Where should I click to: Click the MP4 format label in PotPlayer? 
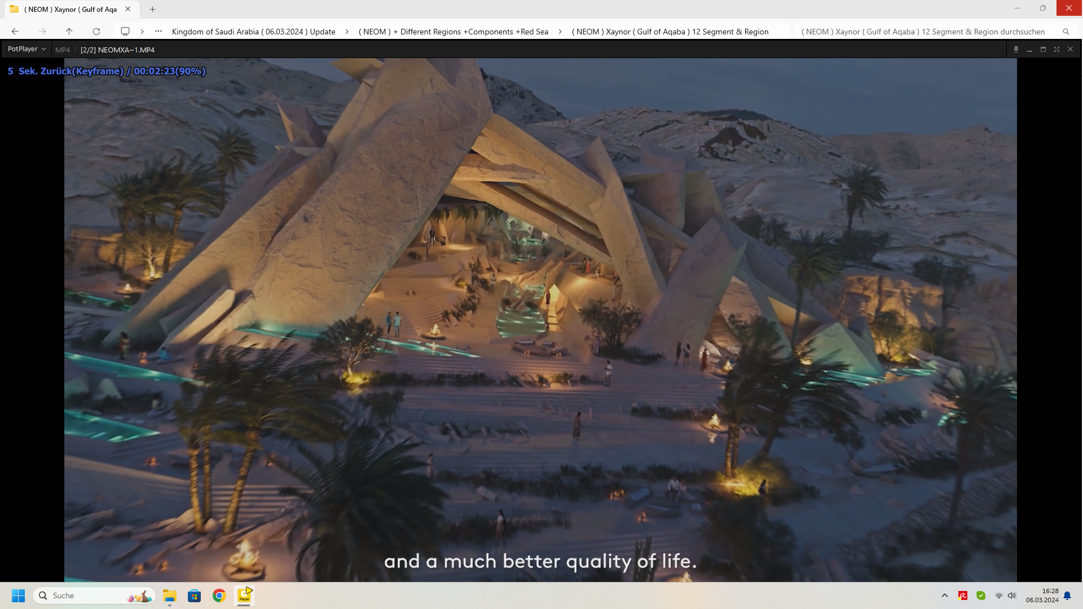click(x=63, y=50)
